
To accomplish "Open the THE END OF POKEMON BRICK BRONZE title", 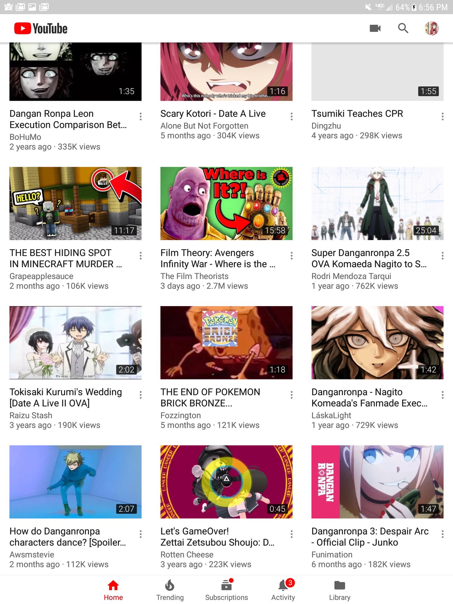I will pos(210,398).
